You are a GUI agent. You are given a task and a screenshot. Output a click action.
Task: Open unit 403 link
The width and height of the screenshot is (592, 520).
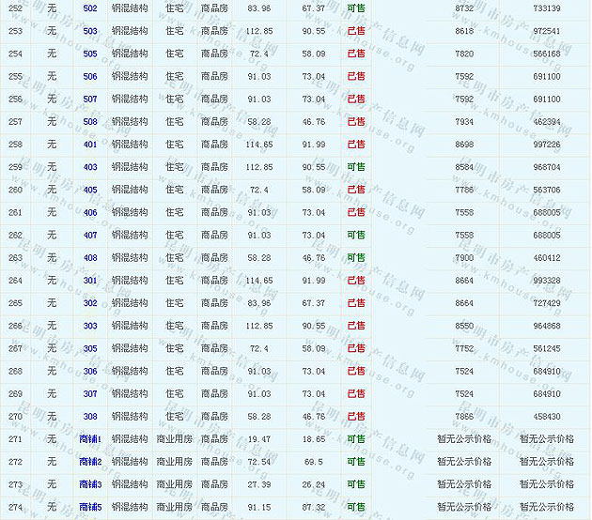coord(90,167)
